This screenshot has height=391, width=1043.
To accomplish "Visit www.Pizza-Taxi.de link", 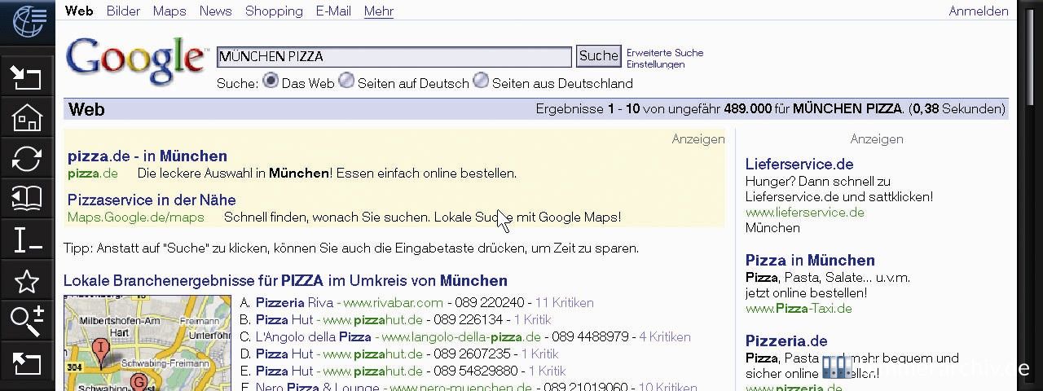I will [x=799, y=308].
